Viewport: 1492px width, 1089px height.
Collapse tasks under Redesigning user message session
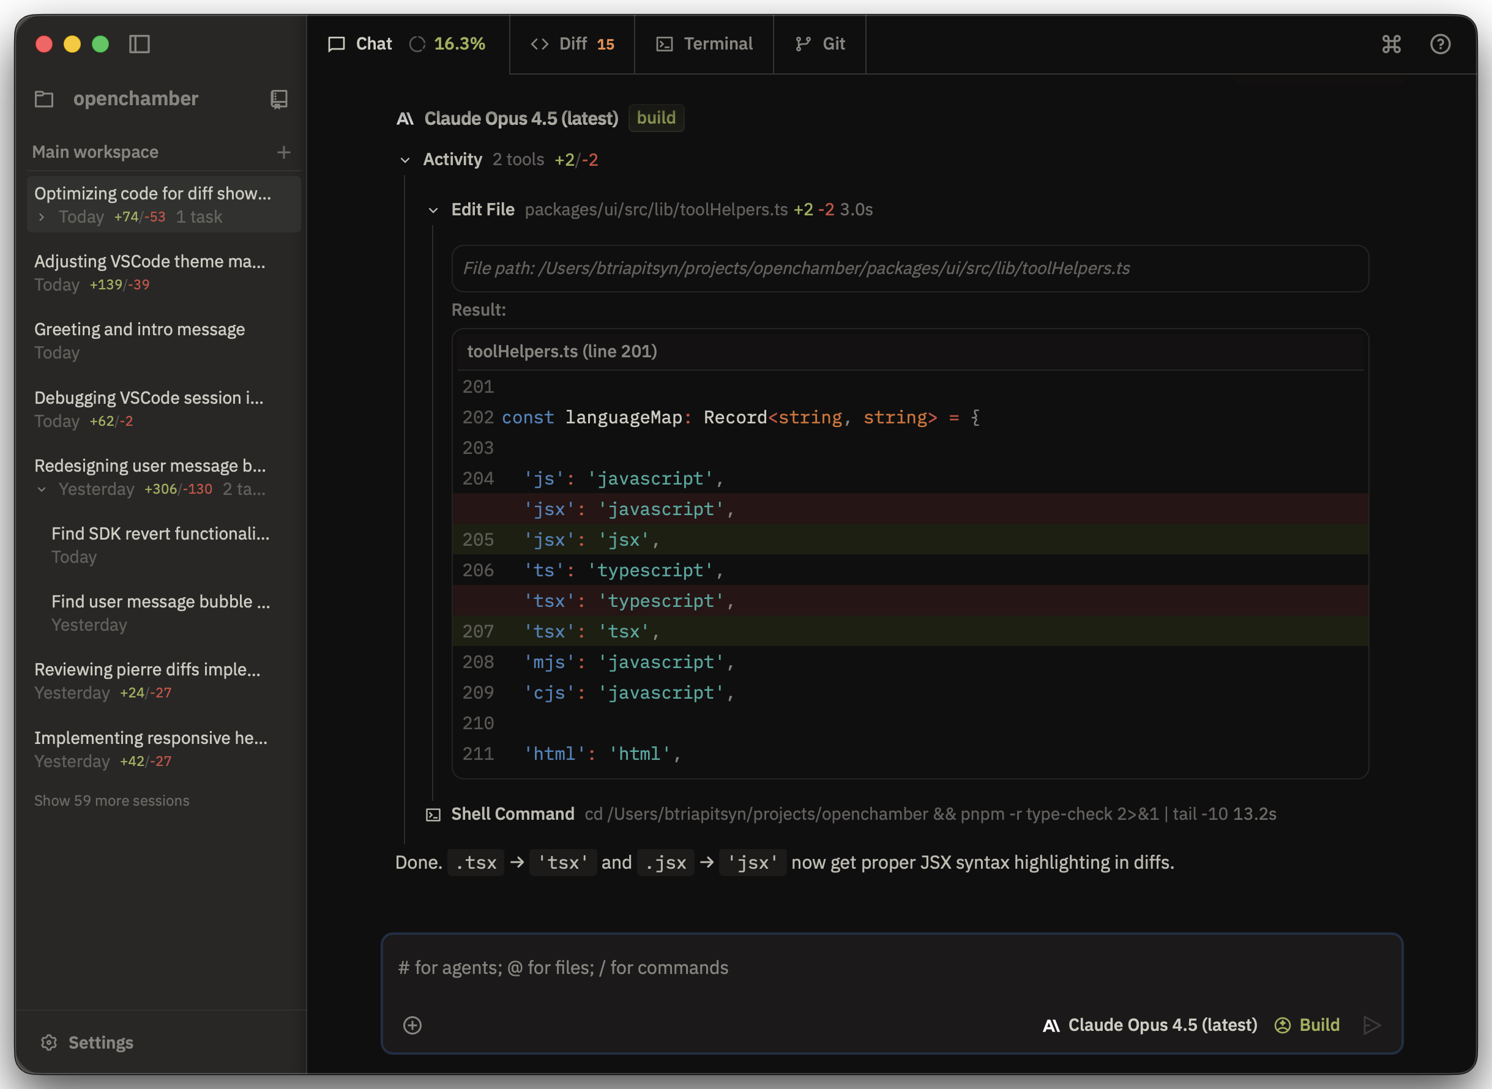[42, 489]
